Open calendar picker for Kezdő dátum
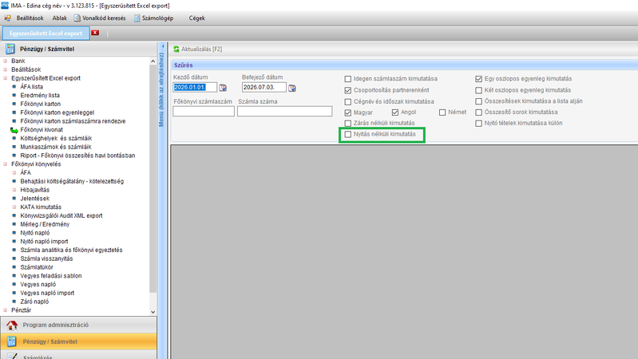Screen dimensions: 638x359 click(223, 88)
